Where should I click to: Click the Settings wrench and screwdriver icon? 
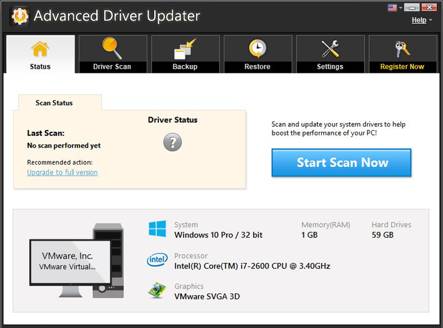(330, 49)
